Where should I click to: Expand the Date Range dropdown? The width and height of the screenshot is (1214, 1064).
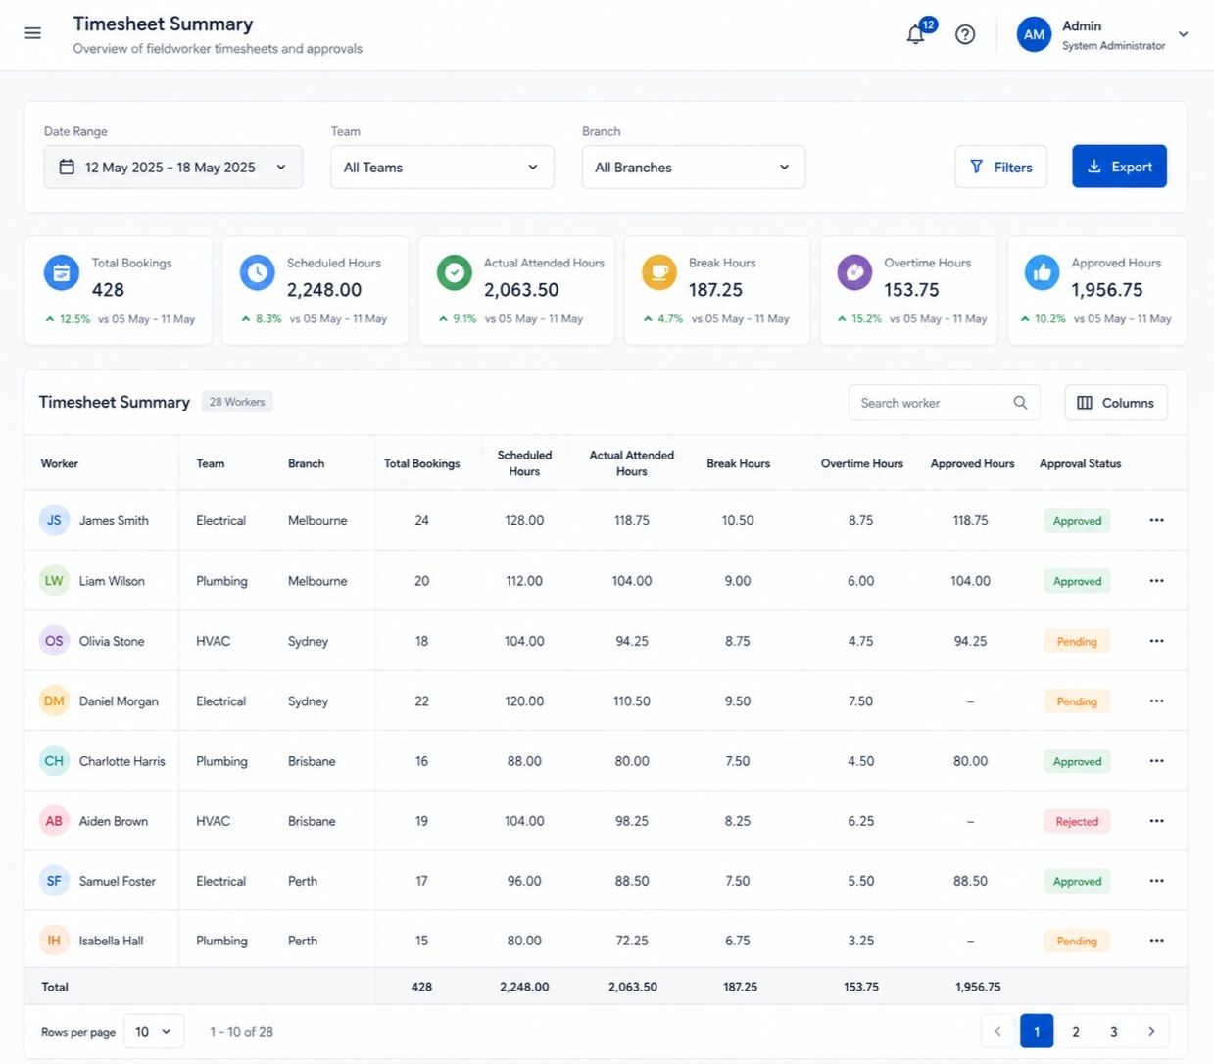tap(173, 168)
